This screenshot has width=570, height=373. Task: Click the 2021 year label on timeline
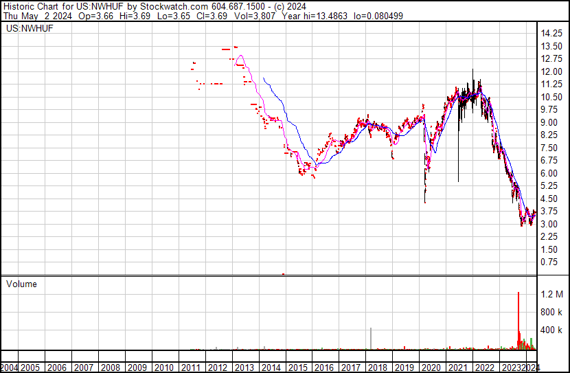[x=458, y=368]
